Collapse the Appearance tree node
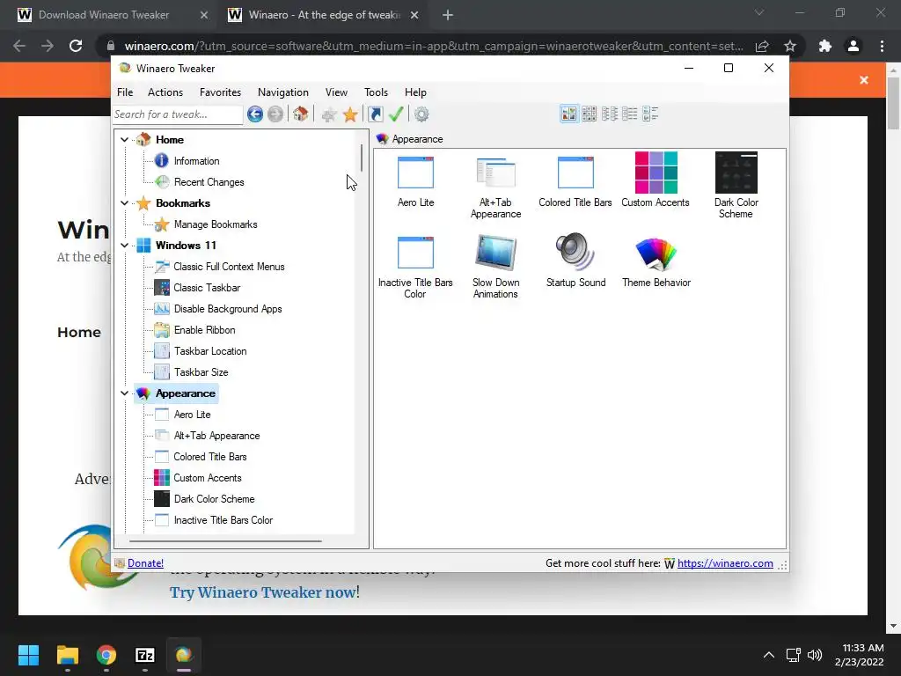The image size is (901, 676). coord(124,393)
